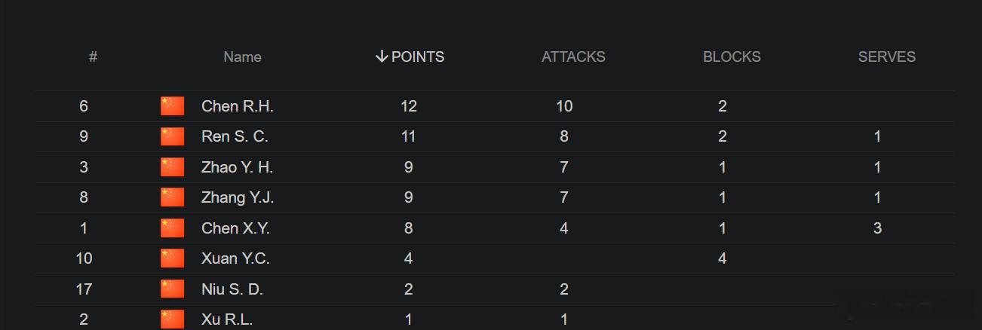Click the flag icon beside Zhang Y.J.
Image resolution: width=982 pixels, height=330 pixels.
pyautogui.click(x=172, y=197)
